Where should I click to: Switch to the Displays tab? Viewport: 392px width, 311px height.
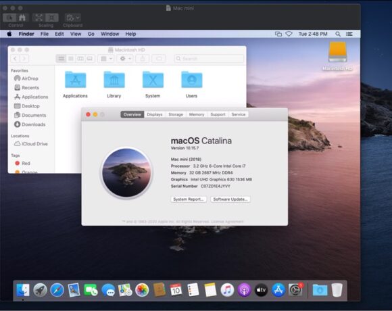(x=155, y=114)
